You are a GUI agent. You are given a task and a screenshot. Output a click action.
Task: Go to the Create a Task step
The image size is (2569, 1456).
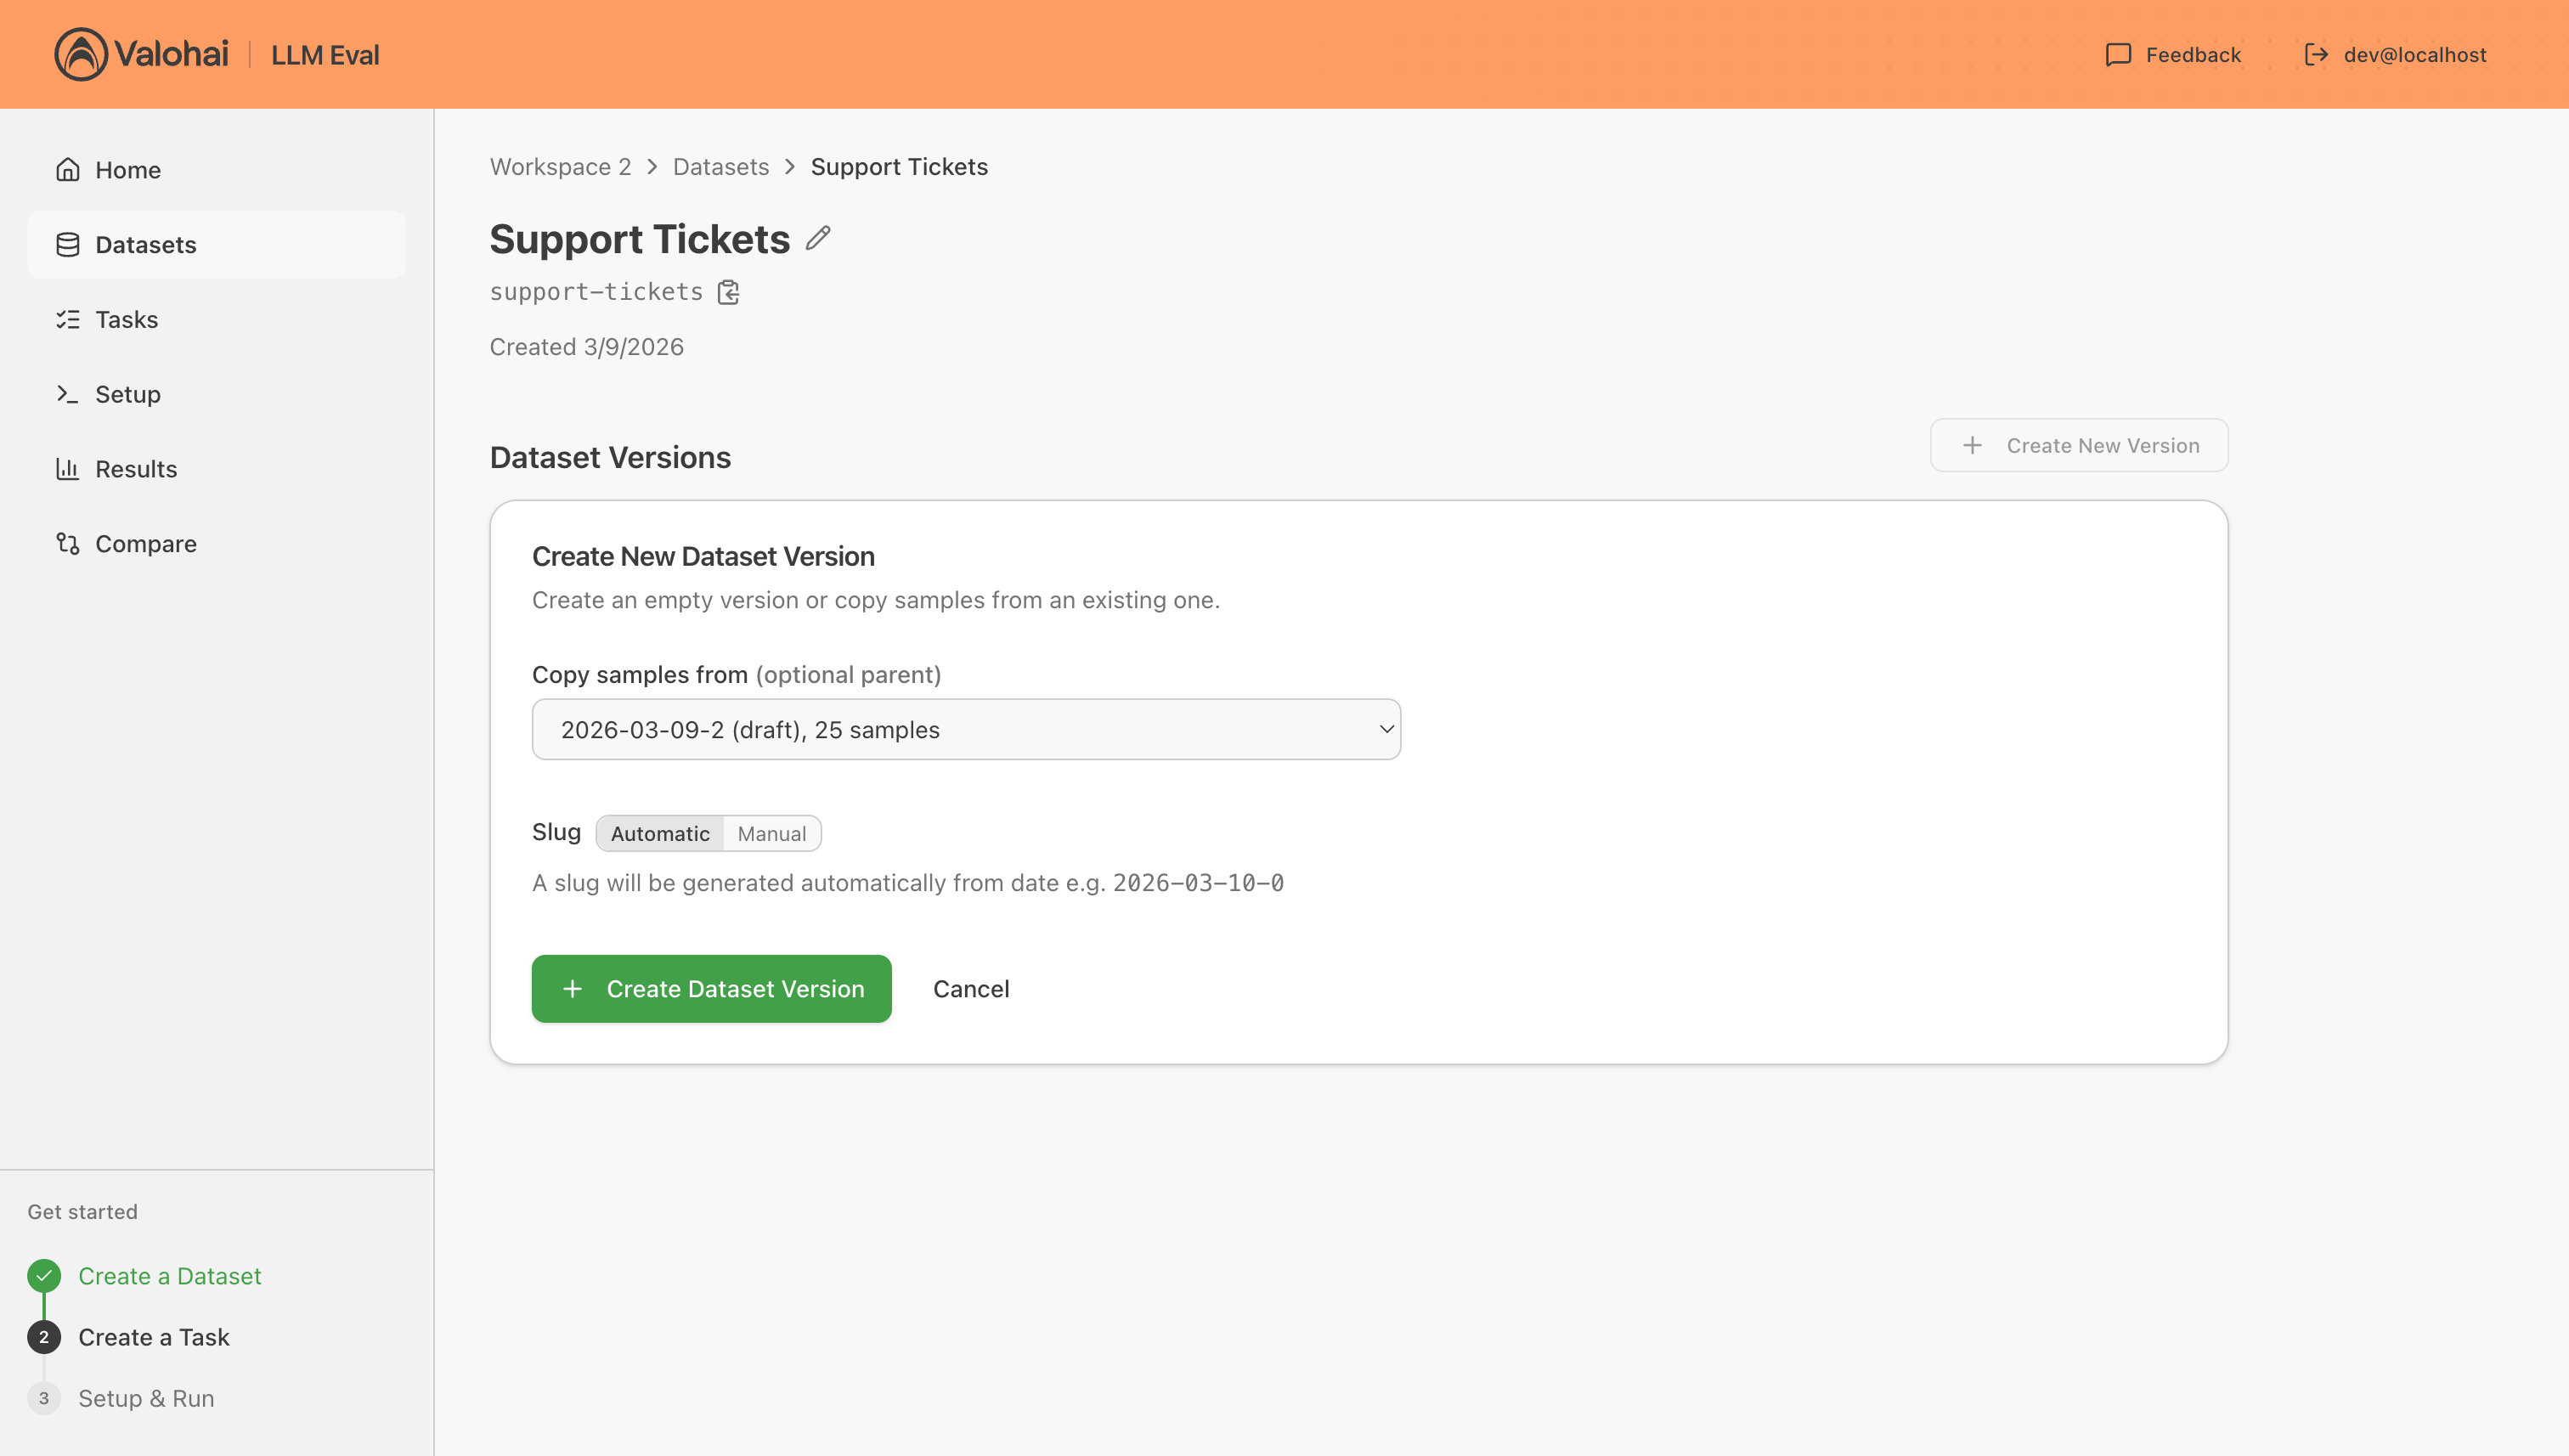(x=153, y=1337)
